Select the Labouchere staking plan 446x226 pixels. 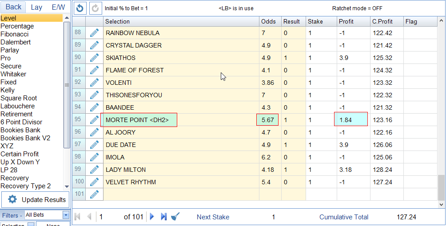click(17, 106)
